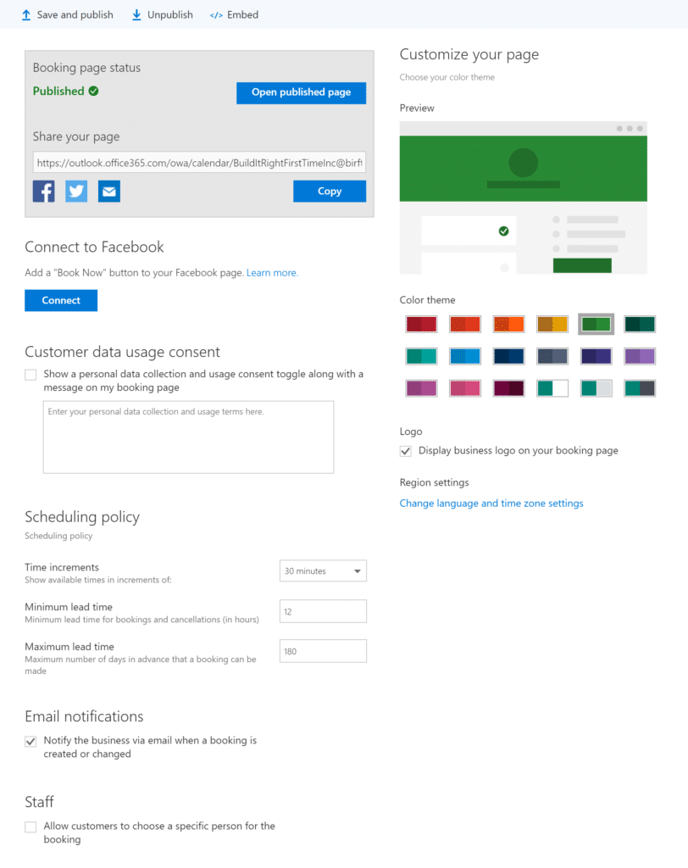Choose the bright blue color theme swatch

[465, 356]
